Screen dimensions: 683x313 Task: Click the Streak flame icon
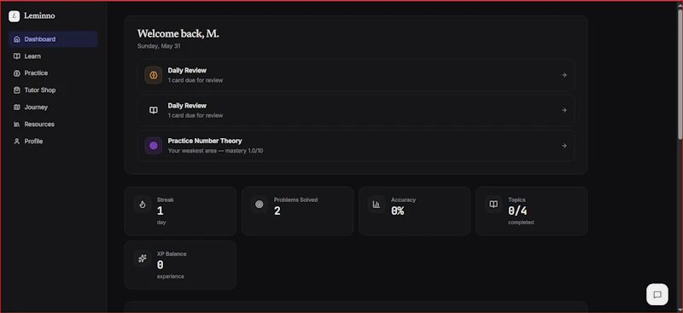tap(143, 204)
